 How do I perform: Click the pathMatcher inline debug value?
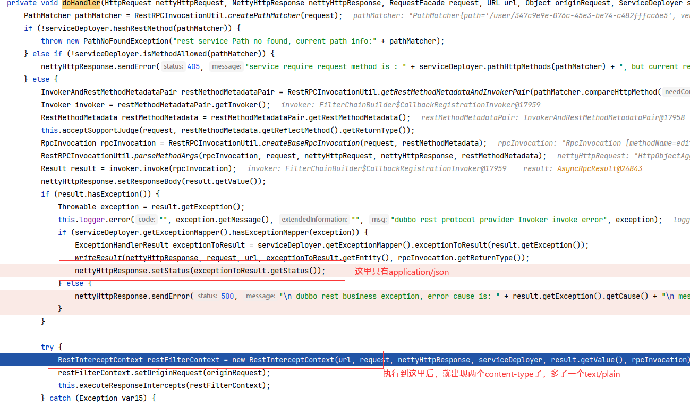(521, 15)
